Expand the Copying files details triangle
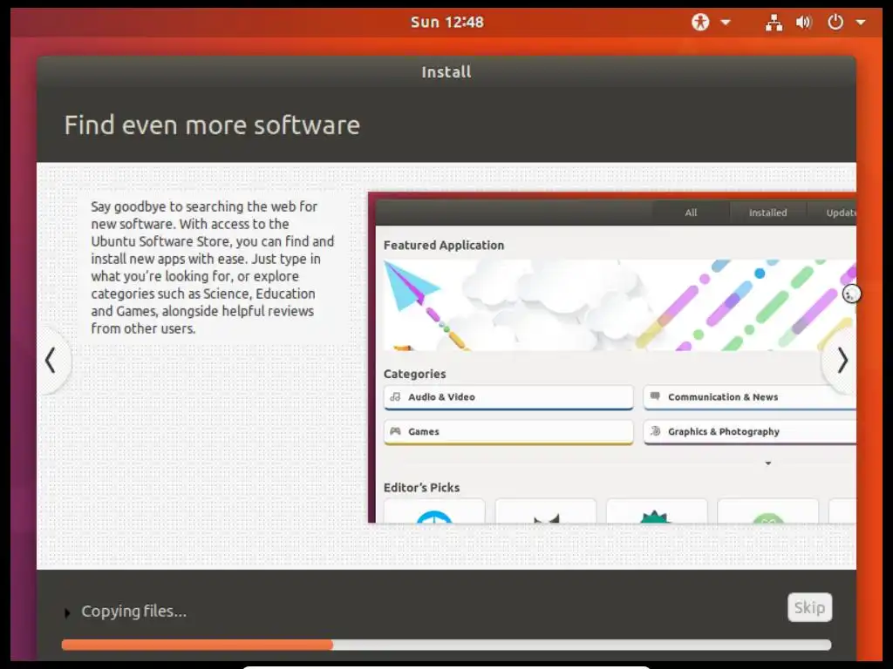This screenshot has height=669, width=893. click(67, 612)
